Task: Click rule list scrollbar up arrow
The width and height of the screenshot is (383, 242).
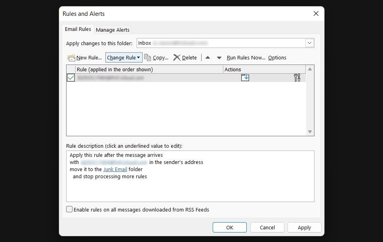Action: tap(310, 69)
